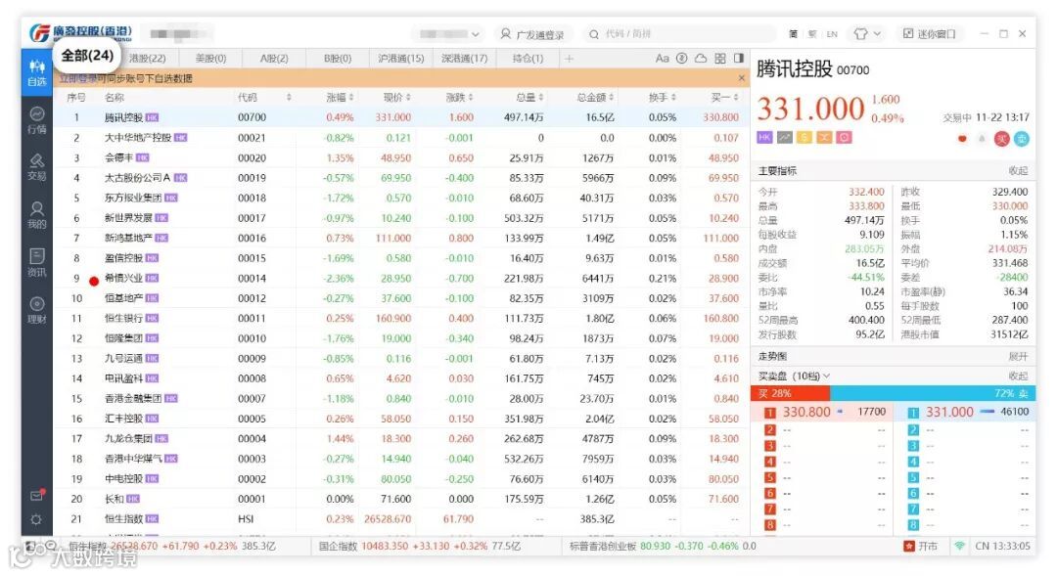Collapse the 主要指标 section with 收起

1018,170
